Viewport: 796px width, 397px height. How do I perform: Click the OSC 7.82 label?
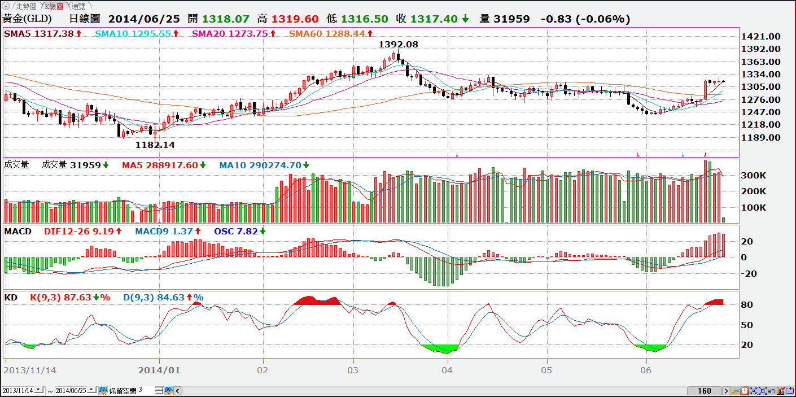tap(240, 232)
